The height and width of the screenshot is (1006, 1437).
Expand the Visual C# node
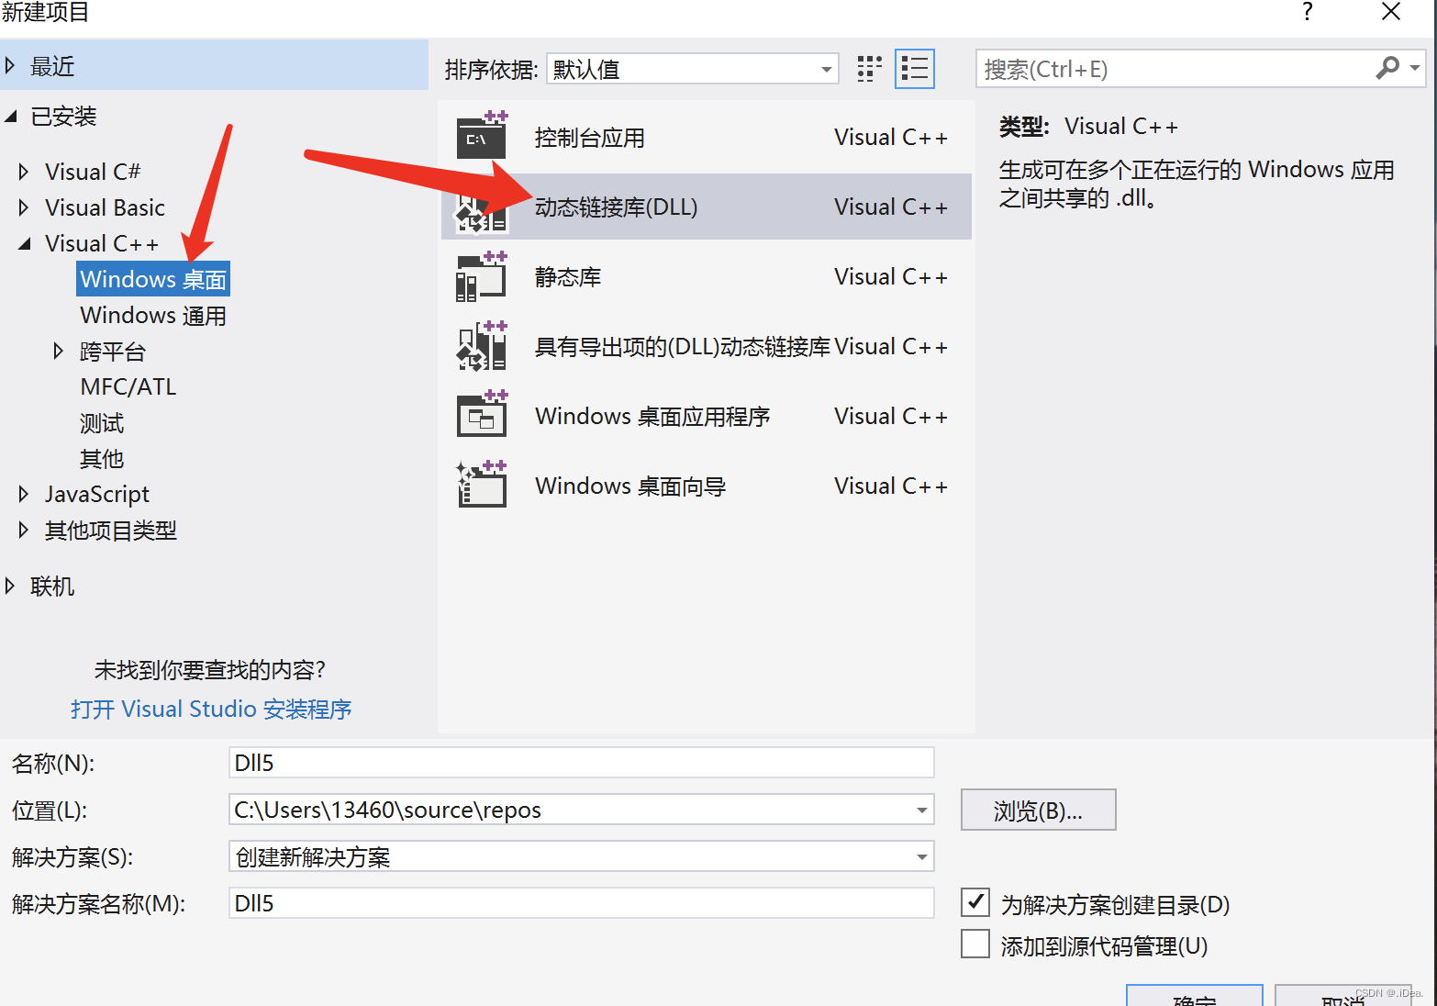tap(24, 172)
